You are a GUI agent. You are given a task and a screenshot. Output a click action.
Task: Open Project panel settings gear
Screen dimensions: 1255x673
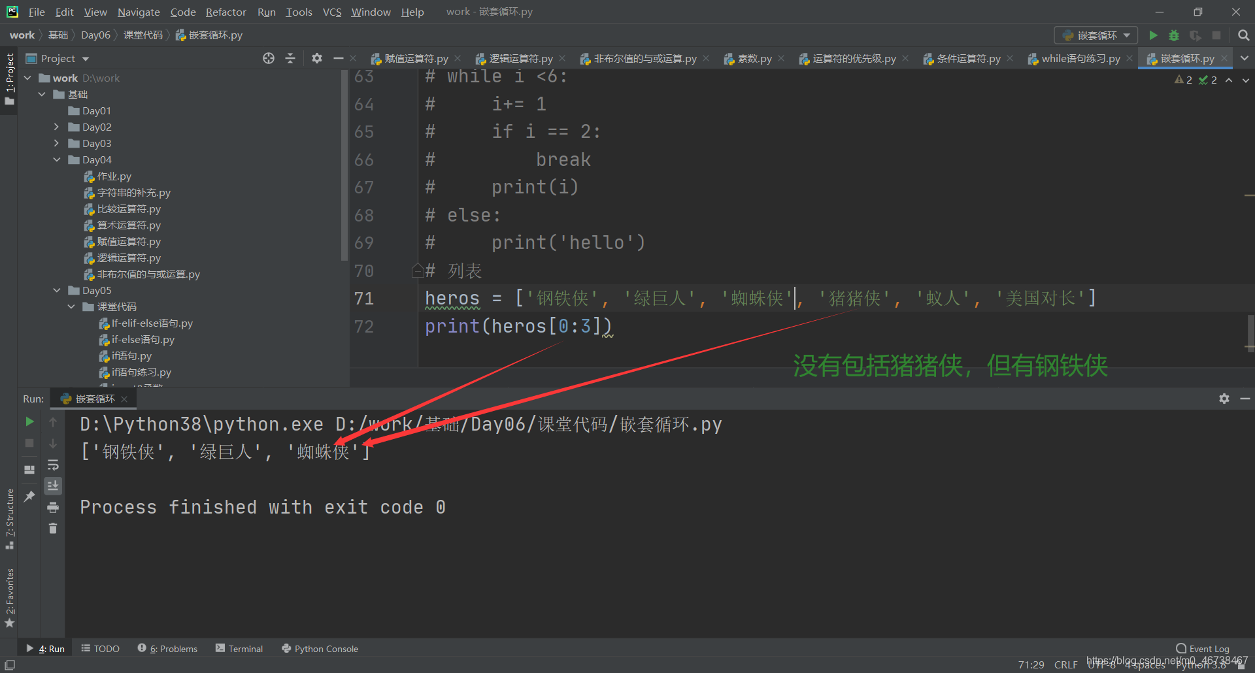click(x=317, y=59)
